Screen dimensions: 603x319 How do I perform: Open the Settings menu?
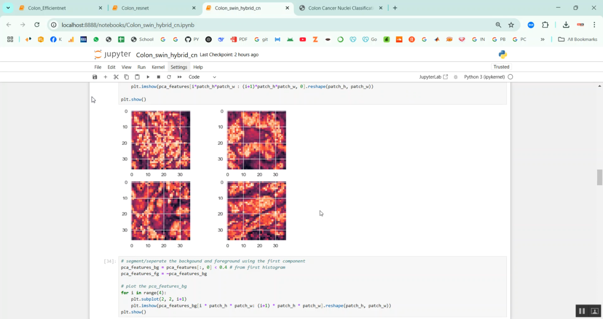pyautogui.click(x=179, y=67)
